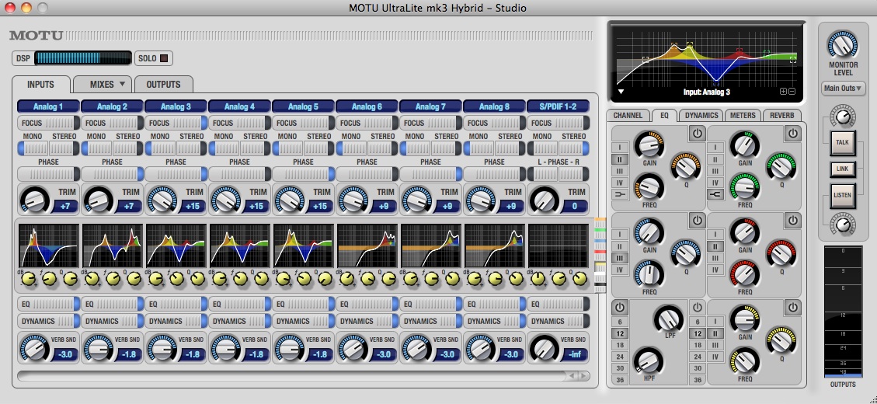This screenshot has height=404, width=877.
Task: Click the TALK button
Action: point(842,142)
